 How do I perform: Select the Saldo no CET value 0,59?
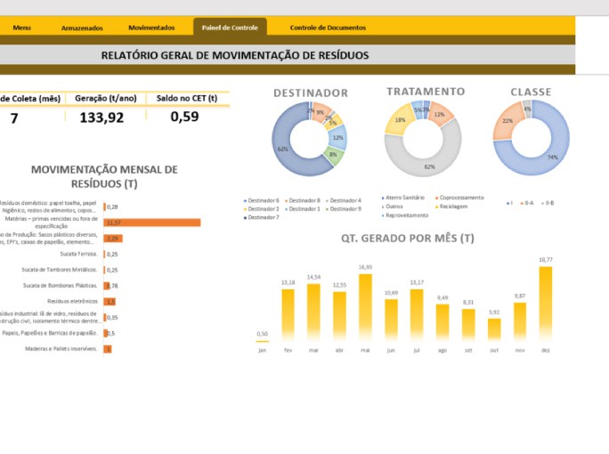[x=184, y=117]
